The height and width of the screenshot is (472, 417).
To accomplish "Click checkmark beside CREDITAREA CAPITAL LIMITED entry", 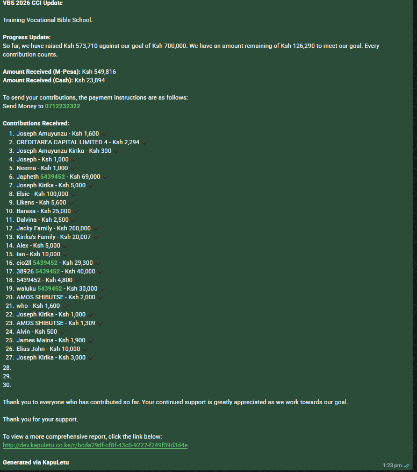I will 145,142.
